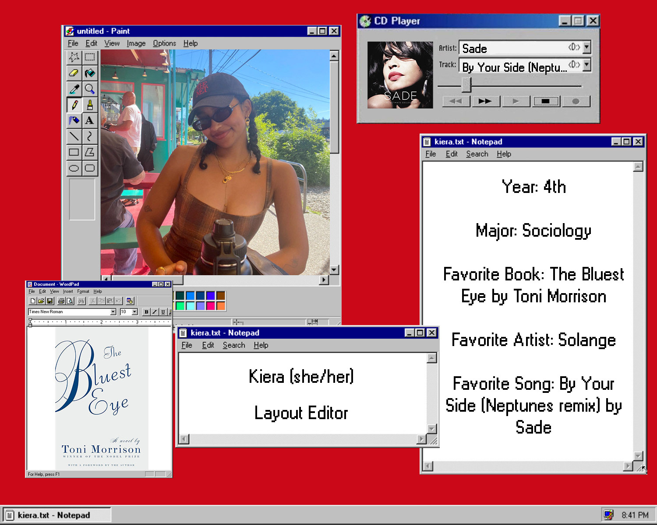Image resolution: width=657 pixels, height=525 pixels.
Task: Click the rewind button in CD Player
Action: [456, 101]
